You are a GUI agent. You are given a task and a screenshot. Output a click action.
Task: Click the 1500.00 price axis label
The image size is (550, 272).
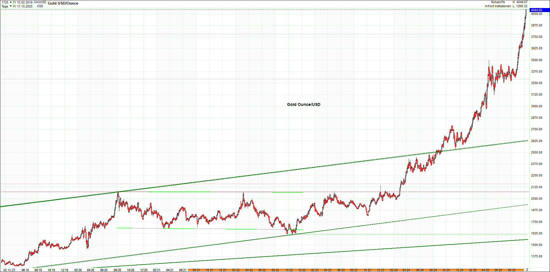(x=537, y=245)
